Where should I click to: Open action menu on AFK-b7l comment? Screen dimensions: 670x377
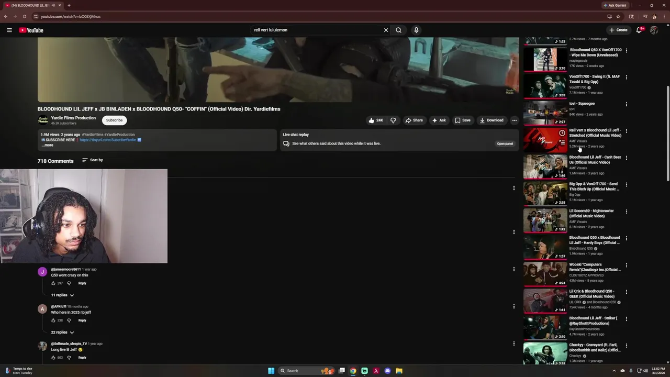coord(513,306)
